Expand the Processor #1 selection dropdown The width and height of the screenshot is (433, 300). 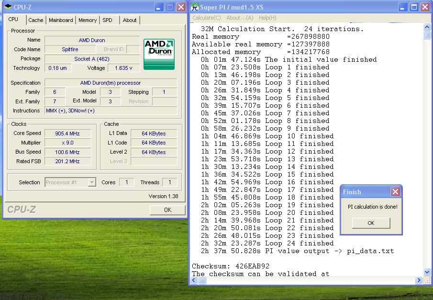pyautogui.click(x=92, y=182)
